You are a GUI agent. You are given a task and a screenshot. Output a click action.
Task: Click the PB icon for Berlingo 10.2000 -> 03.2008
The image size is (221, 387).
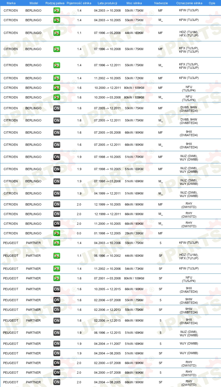(x=57, y=97)
